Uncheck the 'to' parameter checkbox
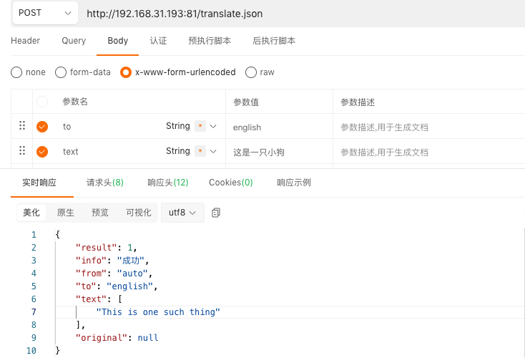The image size is (525, 358). (42, 127)
